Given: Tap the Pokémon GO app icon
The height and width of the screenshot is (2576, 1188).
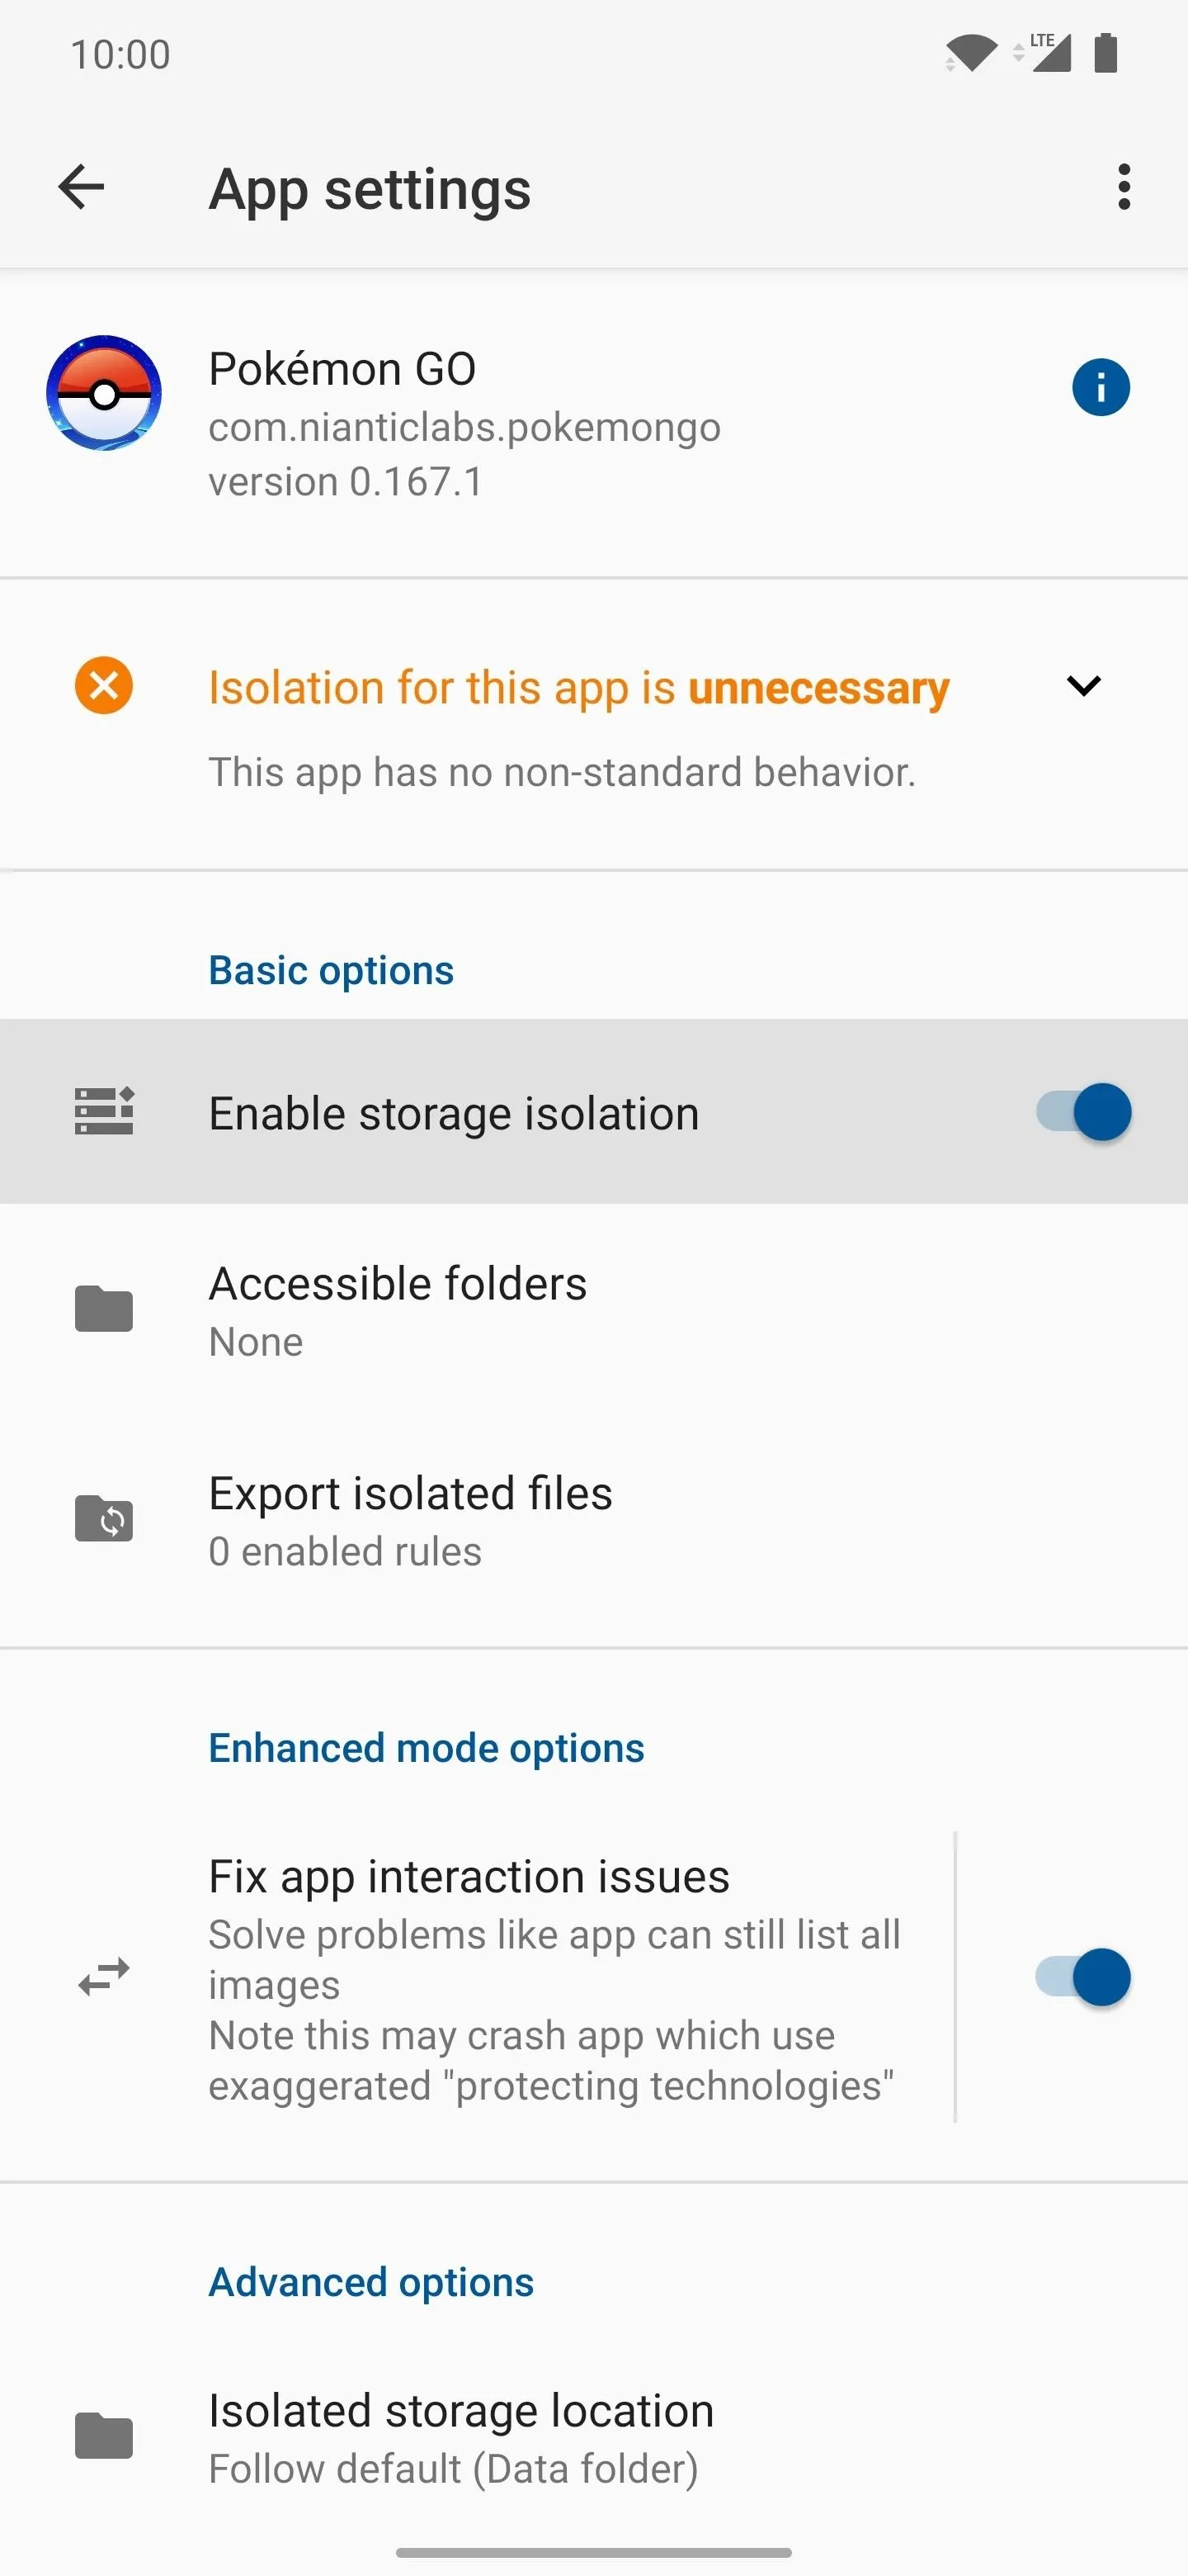Looking at the screenshot, I should click(x=104, y=393).
